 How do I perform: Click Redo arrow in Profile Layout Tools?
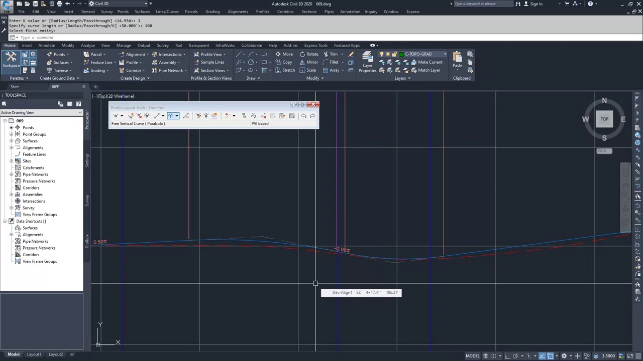pyautogui.click(x=312, y=116)
